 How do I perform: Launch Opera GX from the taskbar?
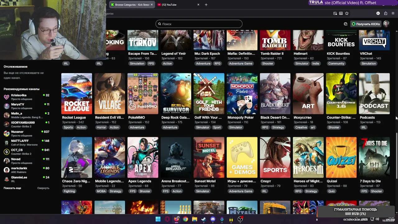167,219
